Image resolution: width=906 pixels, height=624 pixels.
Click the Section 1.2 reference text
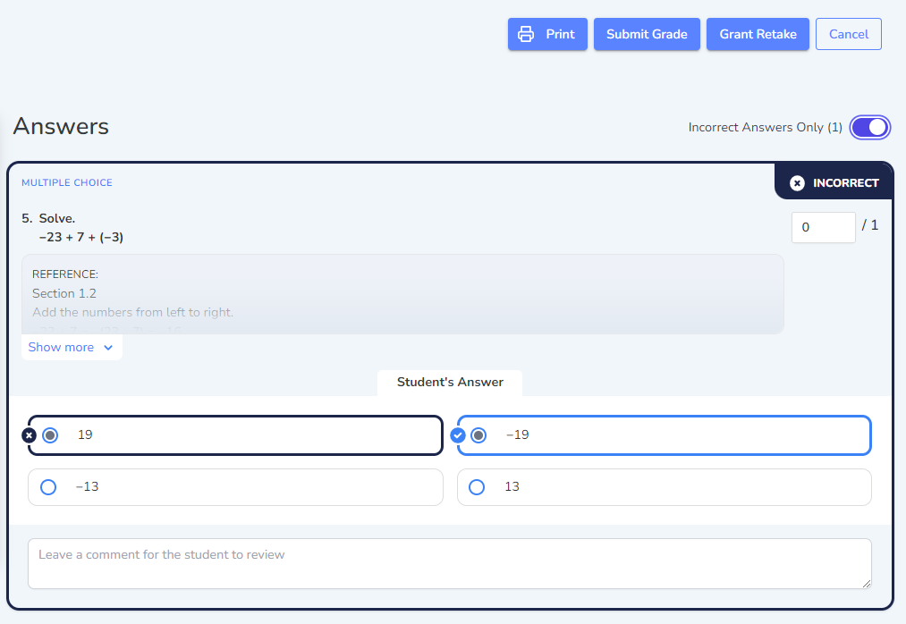64,293
